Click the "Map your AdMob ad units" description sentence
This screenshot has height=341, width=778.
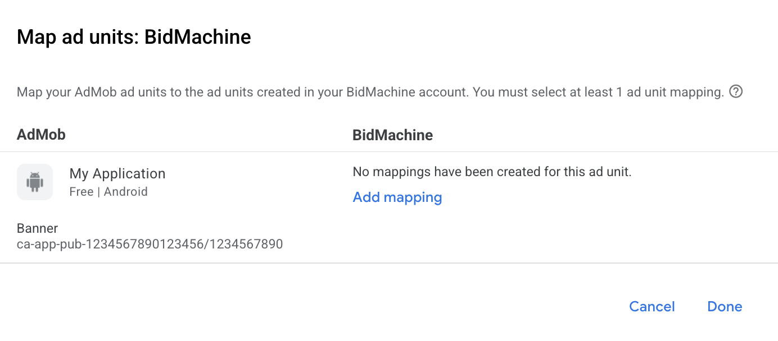[x=242, y=92]
